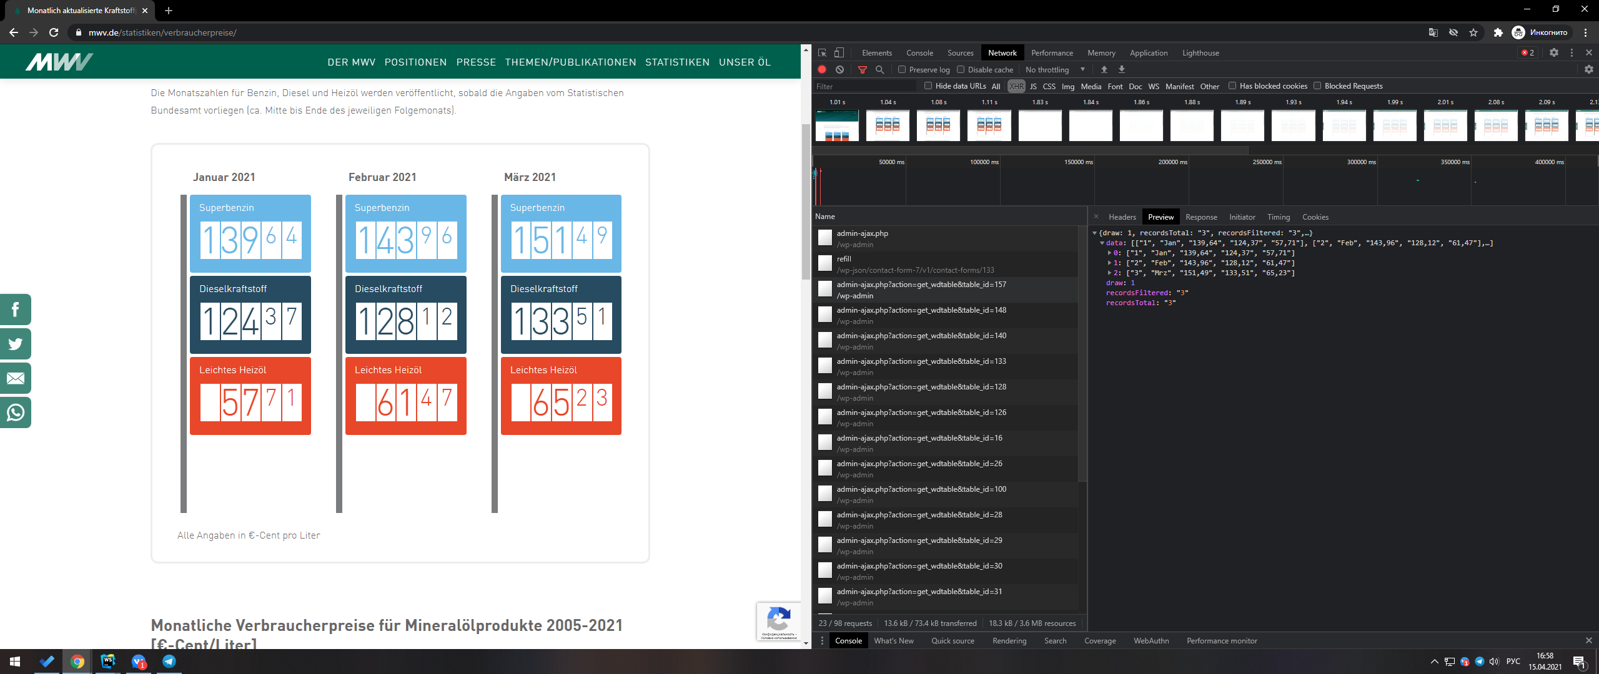
Task: Click the browser reload icon
Action: [54, 32]
